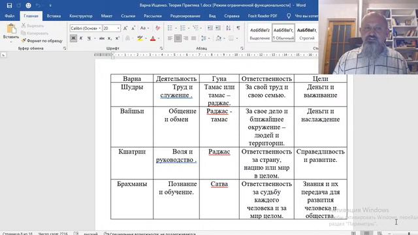Image resolution: width=418 pixels, height=235 pixels.
Task: Increase font size with the larger A icon
Action: tap(125, 28)
